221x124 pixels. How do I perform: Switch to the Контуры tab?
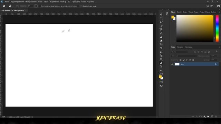(x=189, y=47)
